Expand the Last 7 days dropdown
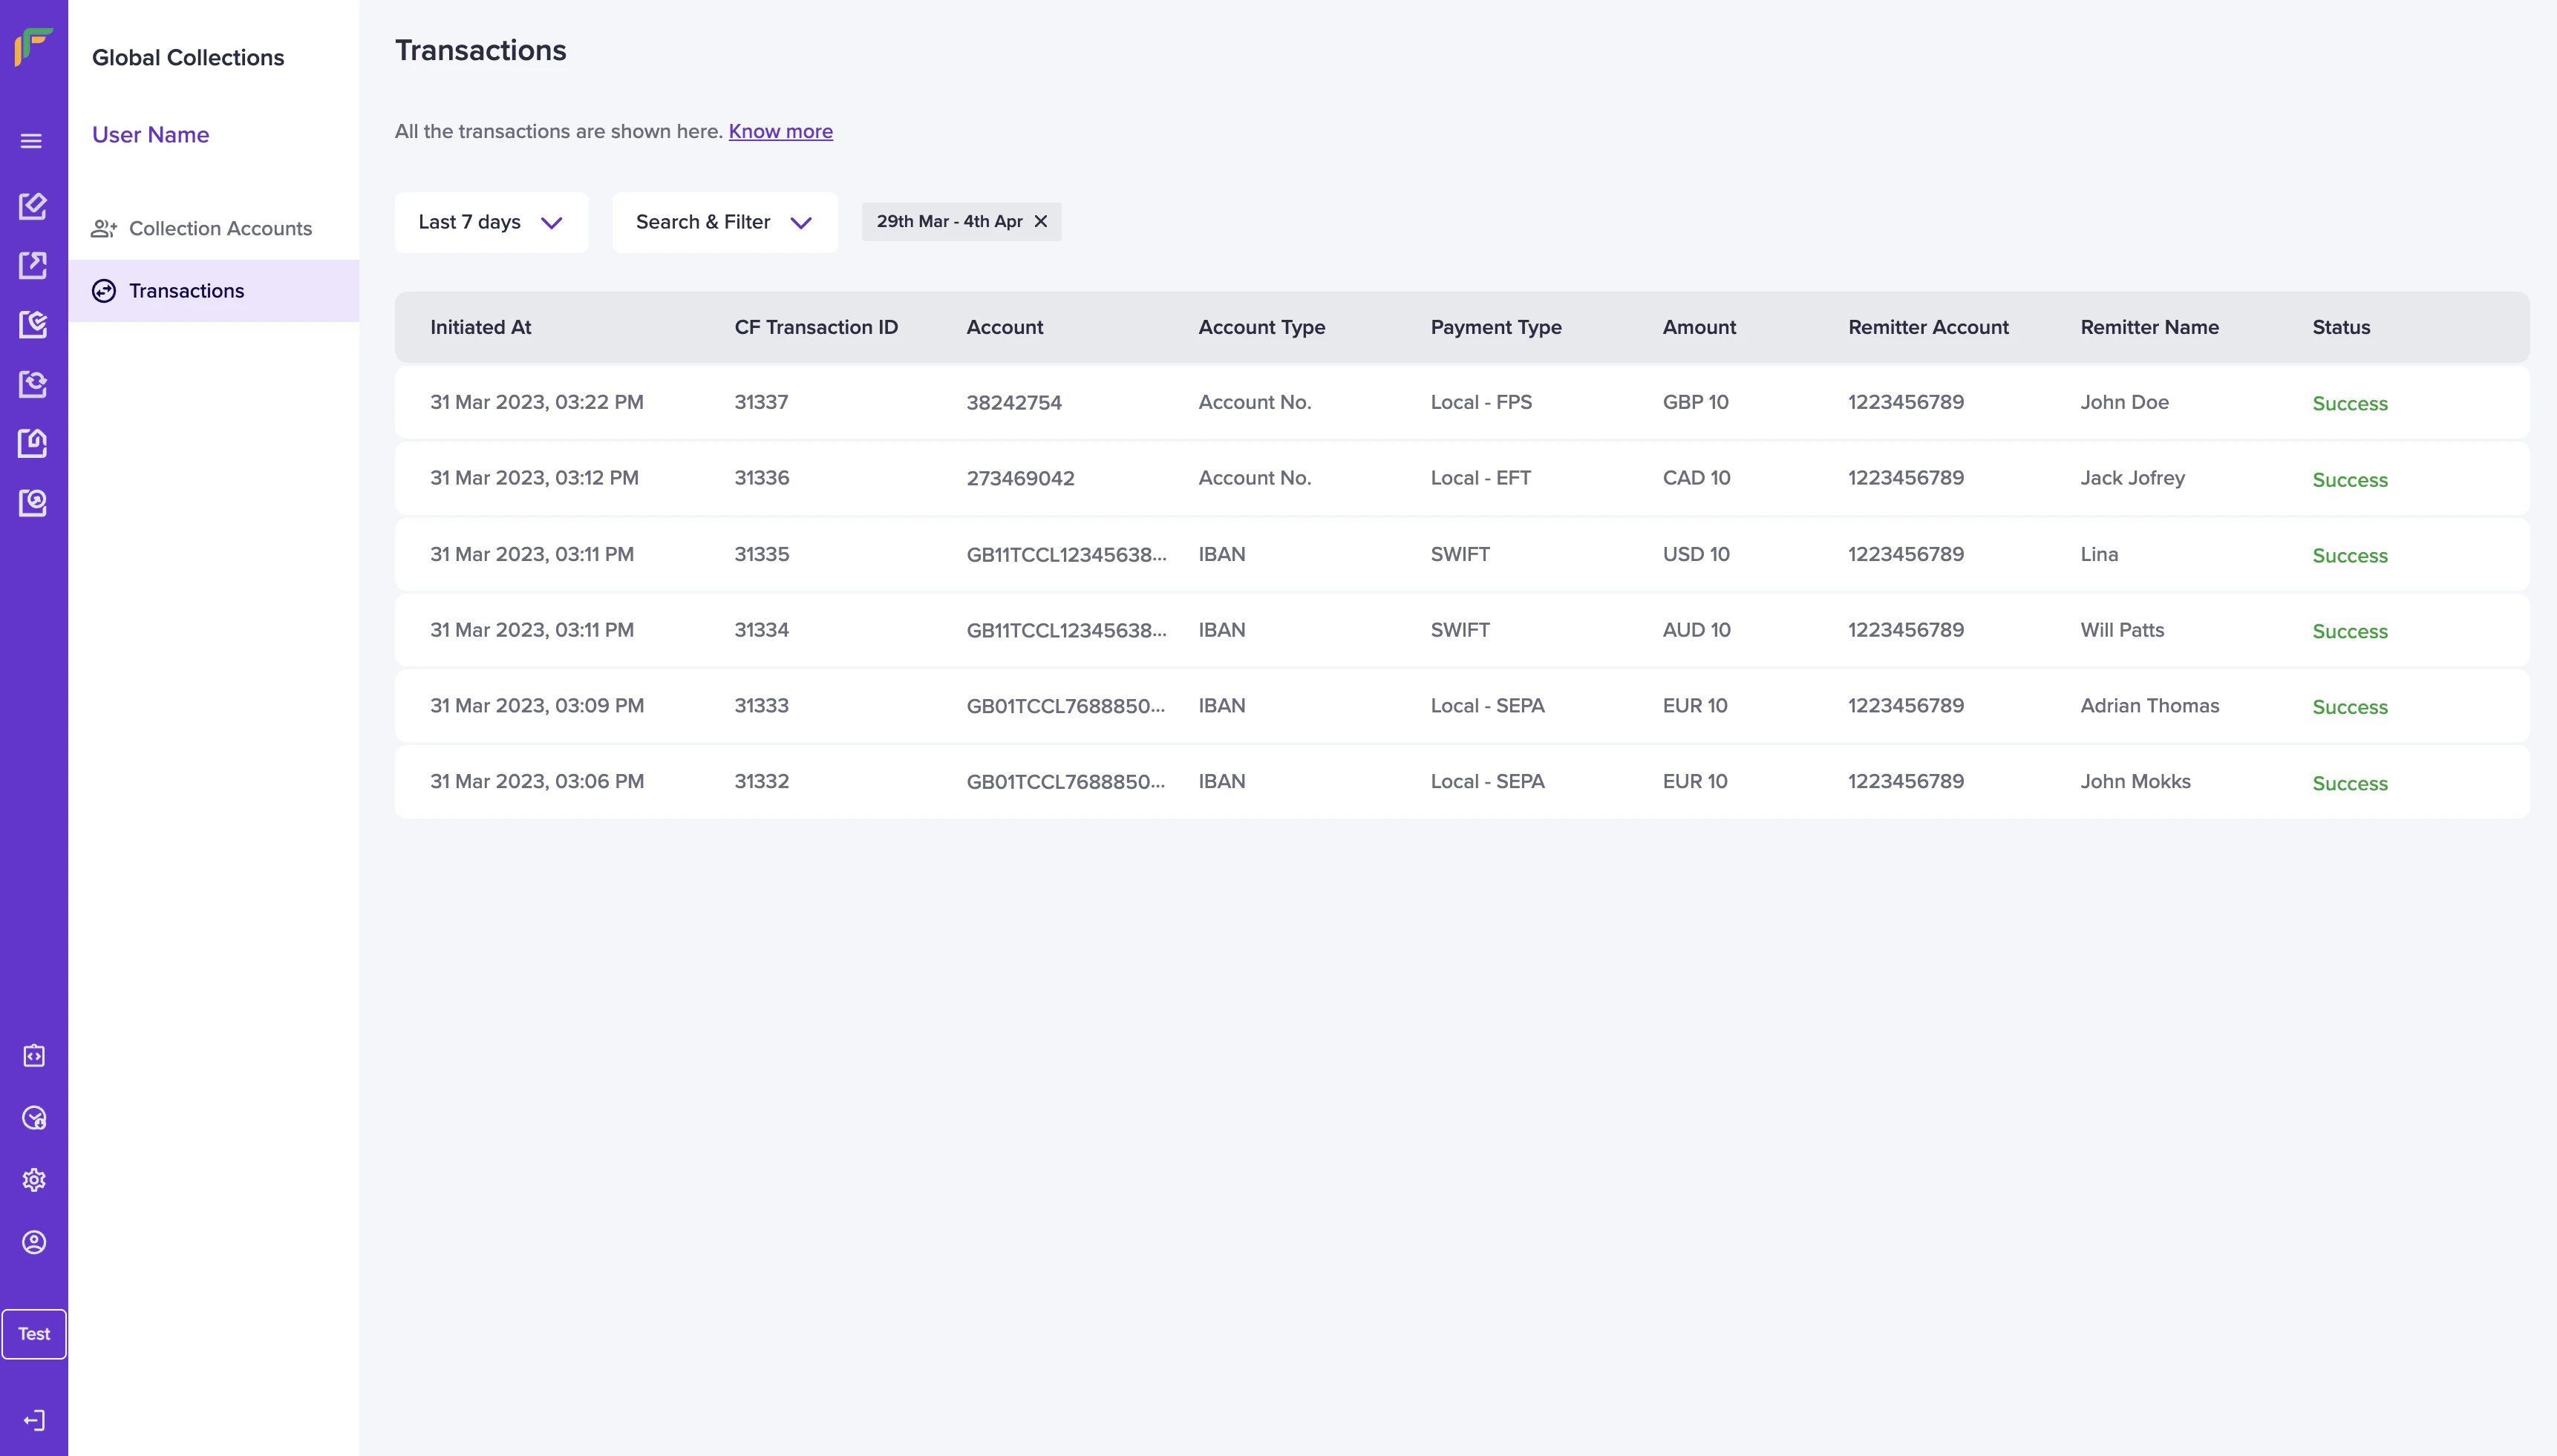2557x1456 pixels. click(490, 222)
